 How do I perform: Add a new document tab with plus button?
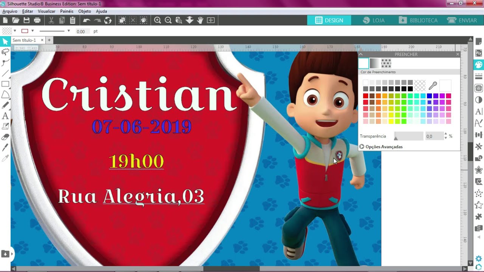click(x=49, y=40)
